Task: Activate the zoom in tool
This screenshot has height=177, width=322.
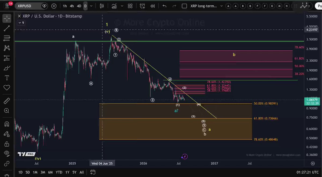Action: click(x=7, y=111)
